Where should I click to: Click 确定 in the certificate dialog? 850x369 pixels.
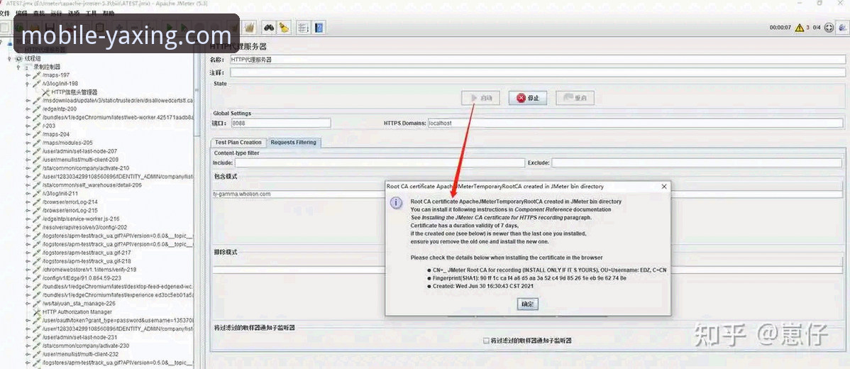point(527,304)
